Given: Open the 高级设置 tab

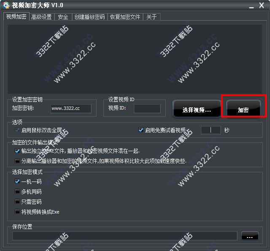Looking at the screenshot, I should click(41, 17).
